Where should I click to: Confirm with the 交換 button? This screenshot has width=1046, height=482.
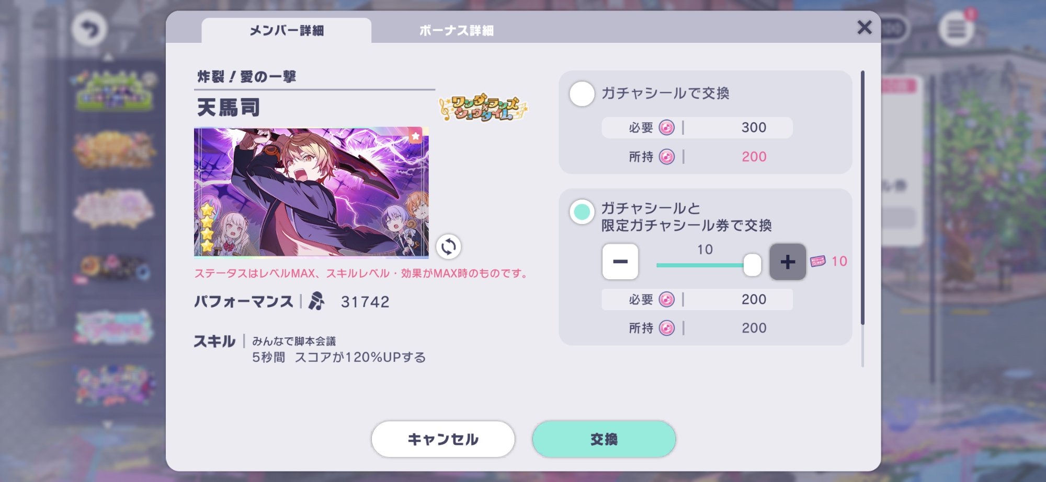604,439
